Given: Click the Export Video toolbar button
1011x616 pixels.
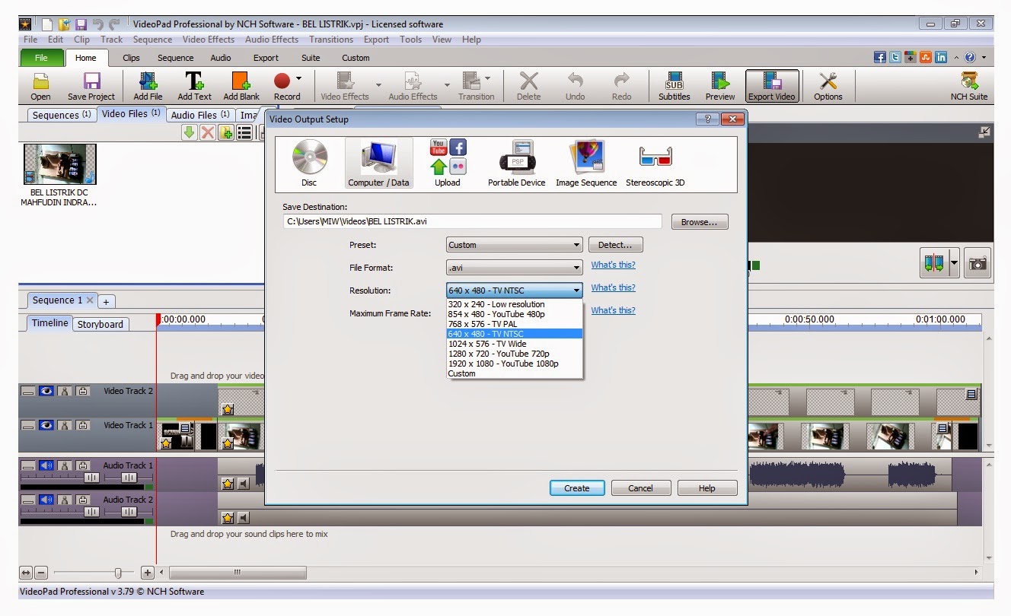Looking at the screenshot, I should pos(772,86).
